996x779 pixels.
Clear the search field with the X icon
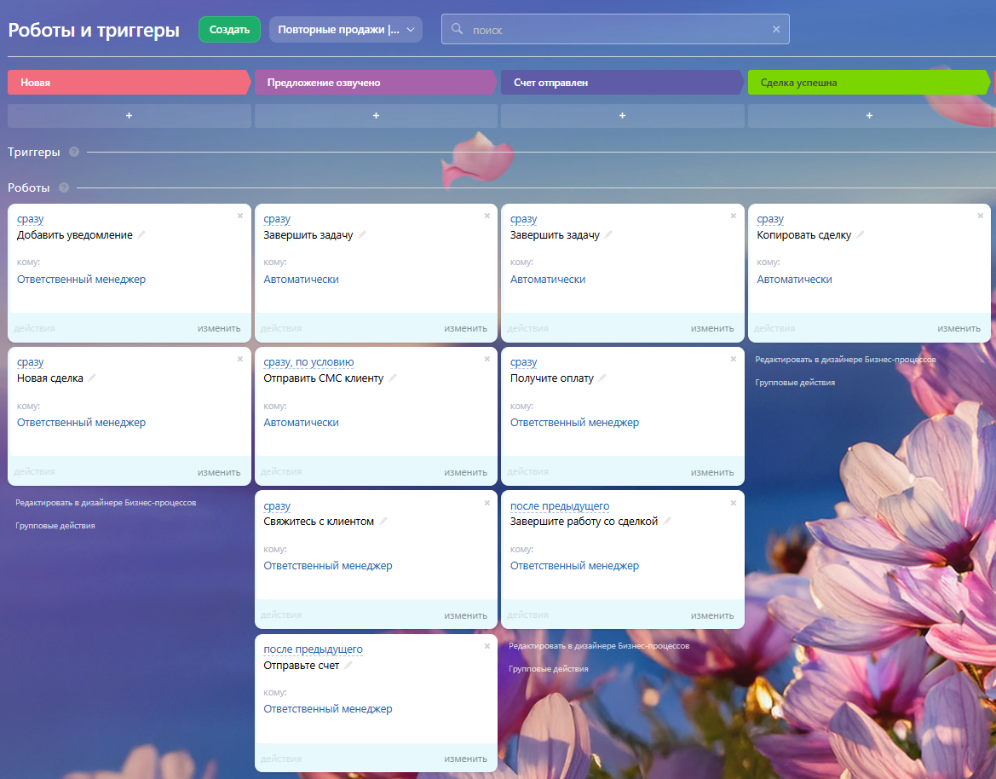coord(776,29)
